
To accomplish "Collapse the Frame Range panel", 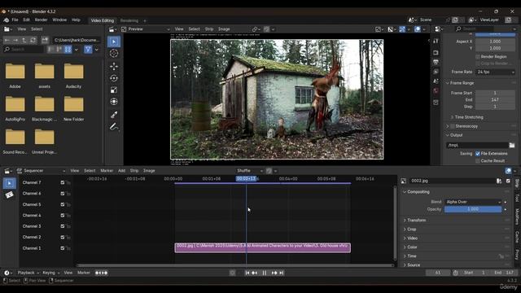I will [462, 83].
